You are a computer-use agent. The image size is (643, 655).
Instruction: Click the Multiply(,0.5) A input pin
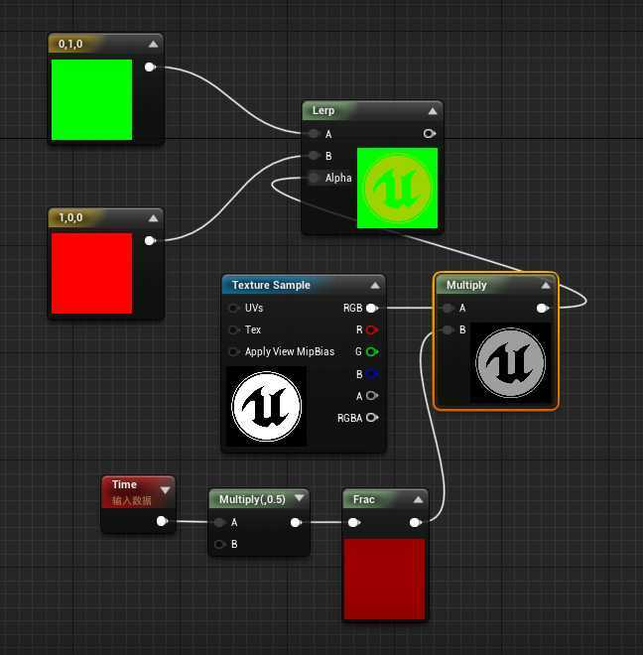[219, 522]
